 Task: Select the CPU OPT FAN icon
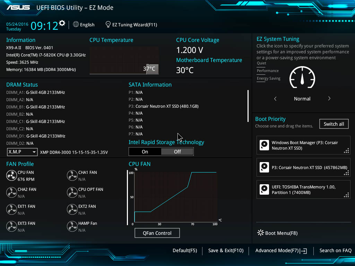coord(72,193)
